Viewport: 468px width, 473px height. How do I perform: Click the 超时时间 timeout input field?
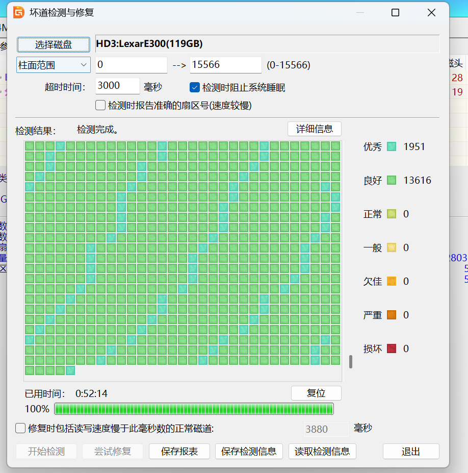tap(117, 86)
